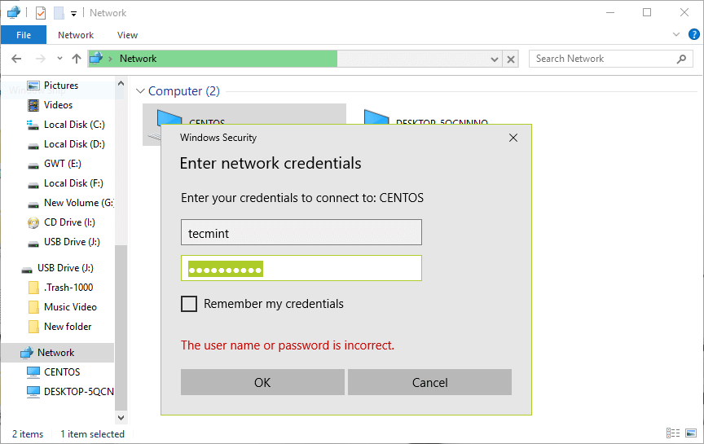
Task: Switch to large icons view in status bar
Action: [691, 433]
